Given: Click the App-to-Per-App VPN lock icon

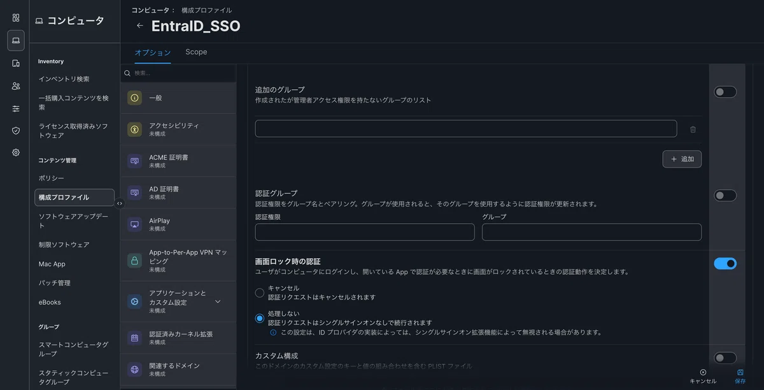Looking at the screenshot, I should click(x=134, y=261).
